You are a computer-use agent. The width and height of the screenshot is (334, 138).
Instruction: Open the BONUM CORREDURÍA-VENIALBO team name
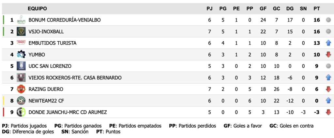tap(65, 20)
